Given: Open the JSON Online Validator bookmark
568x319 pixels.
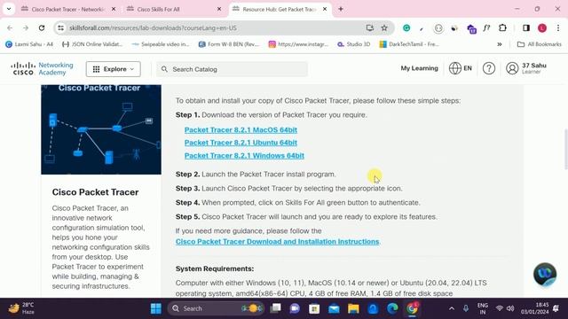Looking at the screenshot, I should [x=92, y=44].
